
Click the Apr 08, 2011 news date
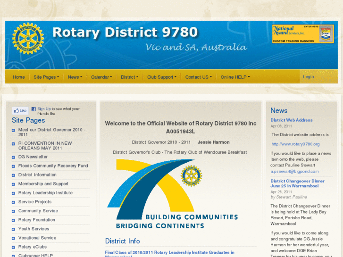click(281, 126)
